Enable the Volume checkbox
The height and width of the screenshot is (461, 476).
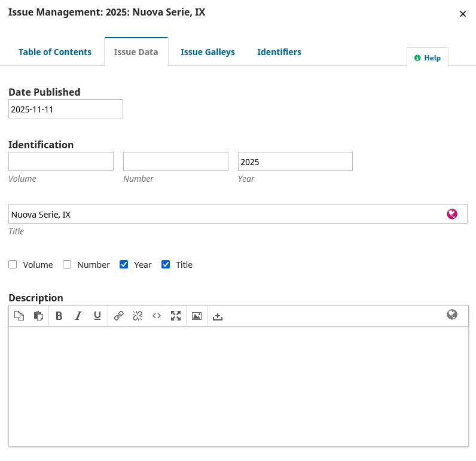(13, 264)
